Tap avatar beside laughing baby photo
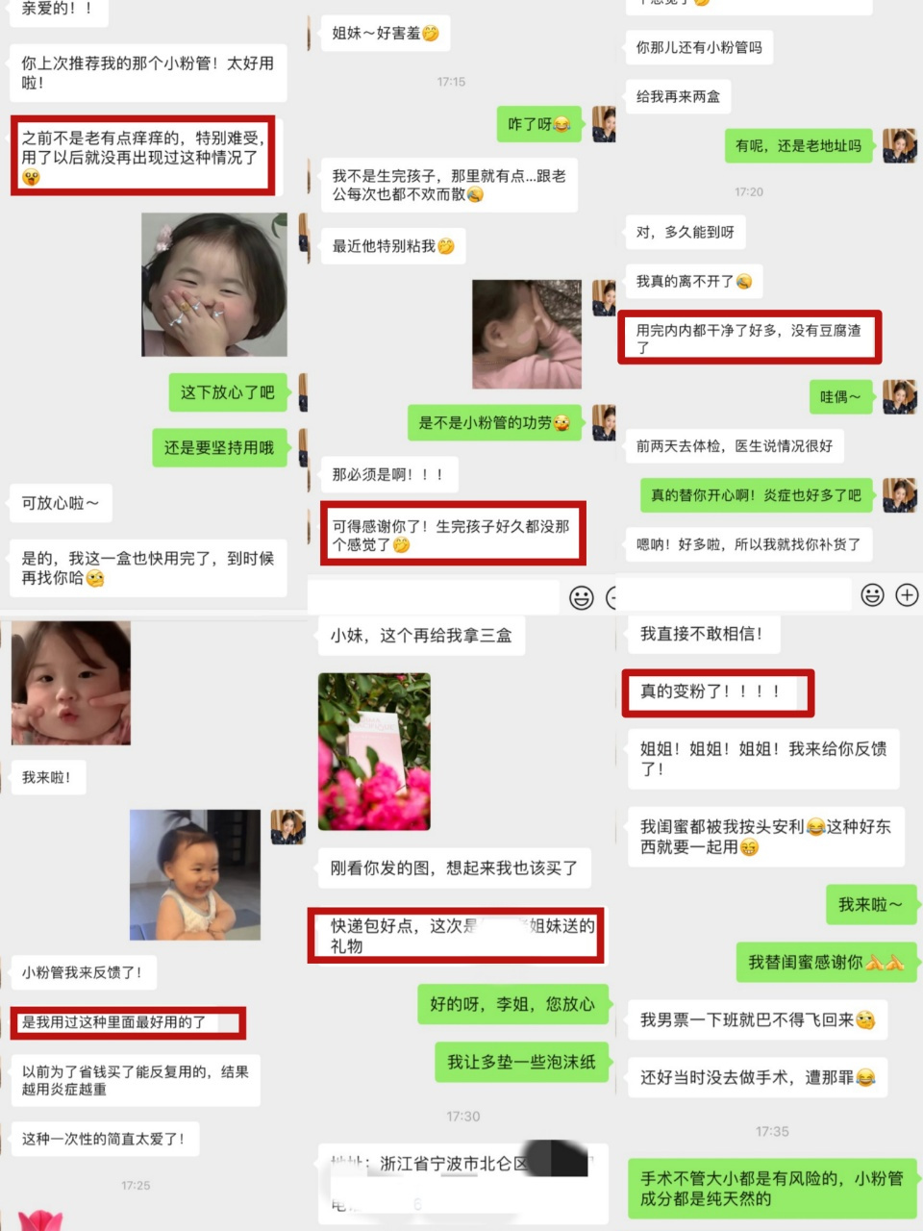Viewport: 923px width, 1231px height. tap(287, 827)
